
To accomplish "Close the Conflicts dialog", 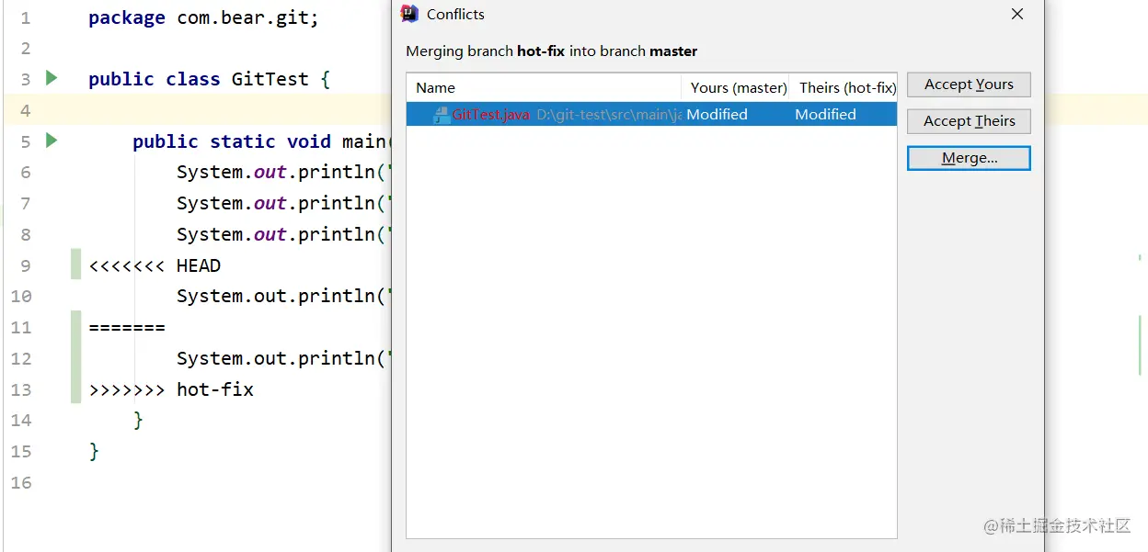I will 1017,14.
